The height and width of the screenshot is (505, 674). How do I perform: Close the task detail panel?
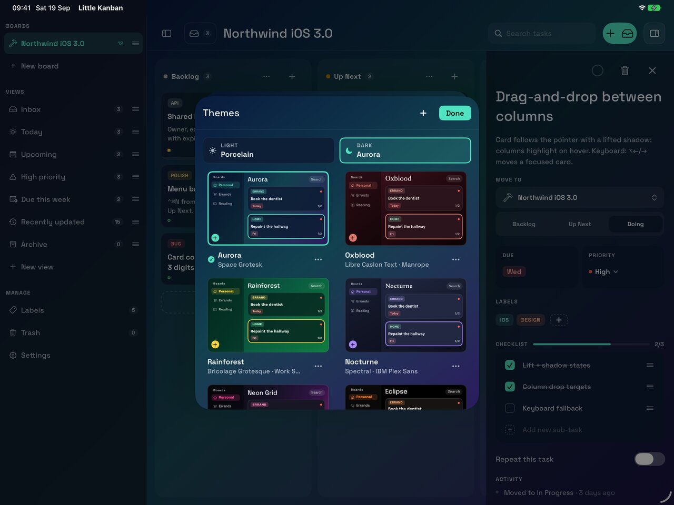point(652,70)
